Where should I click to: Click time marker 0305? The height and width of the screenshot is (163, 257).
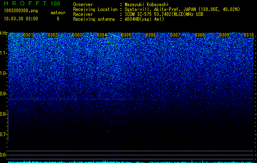pos(126,35)
